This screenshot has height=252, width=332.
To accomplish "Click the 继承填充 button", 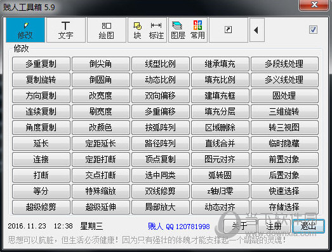I will pos(220,64).
